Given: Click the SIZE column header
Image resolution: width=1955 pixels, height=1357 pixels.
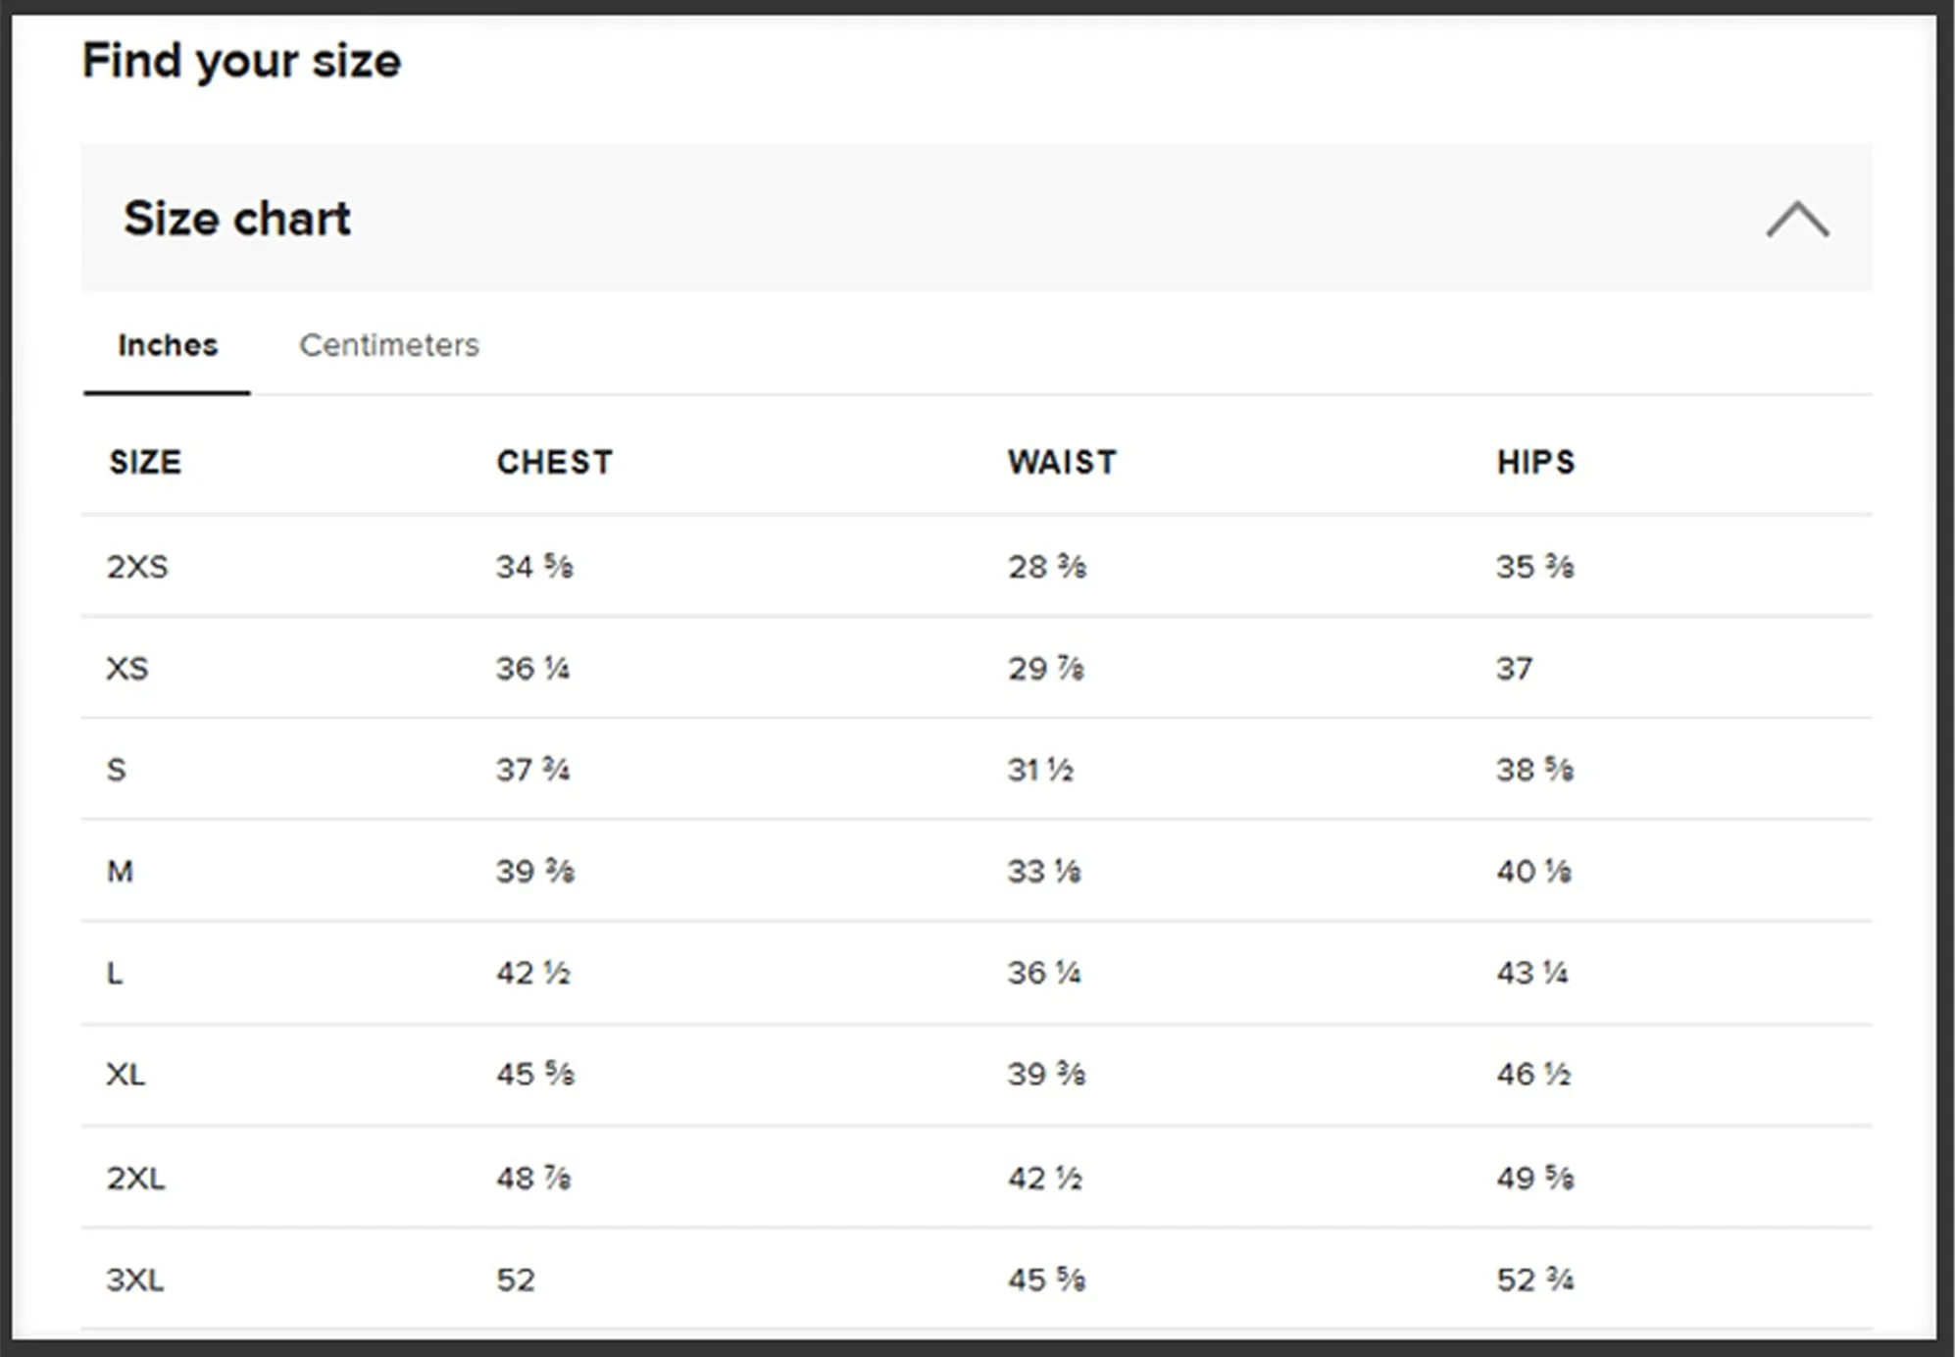Looking at the screenshot, I should click(145, 462).
